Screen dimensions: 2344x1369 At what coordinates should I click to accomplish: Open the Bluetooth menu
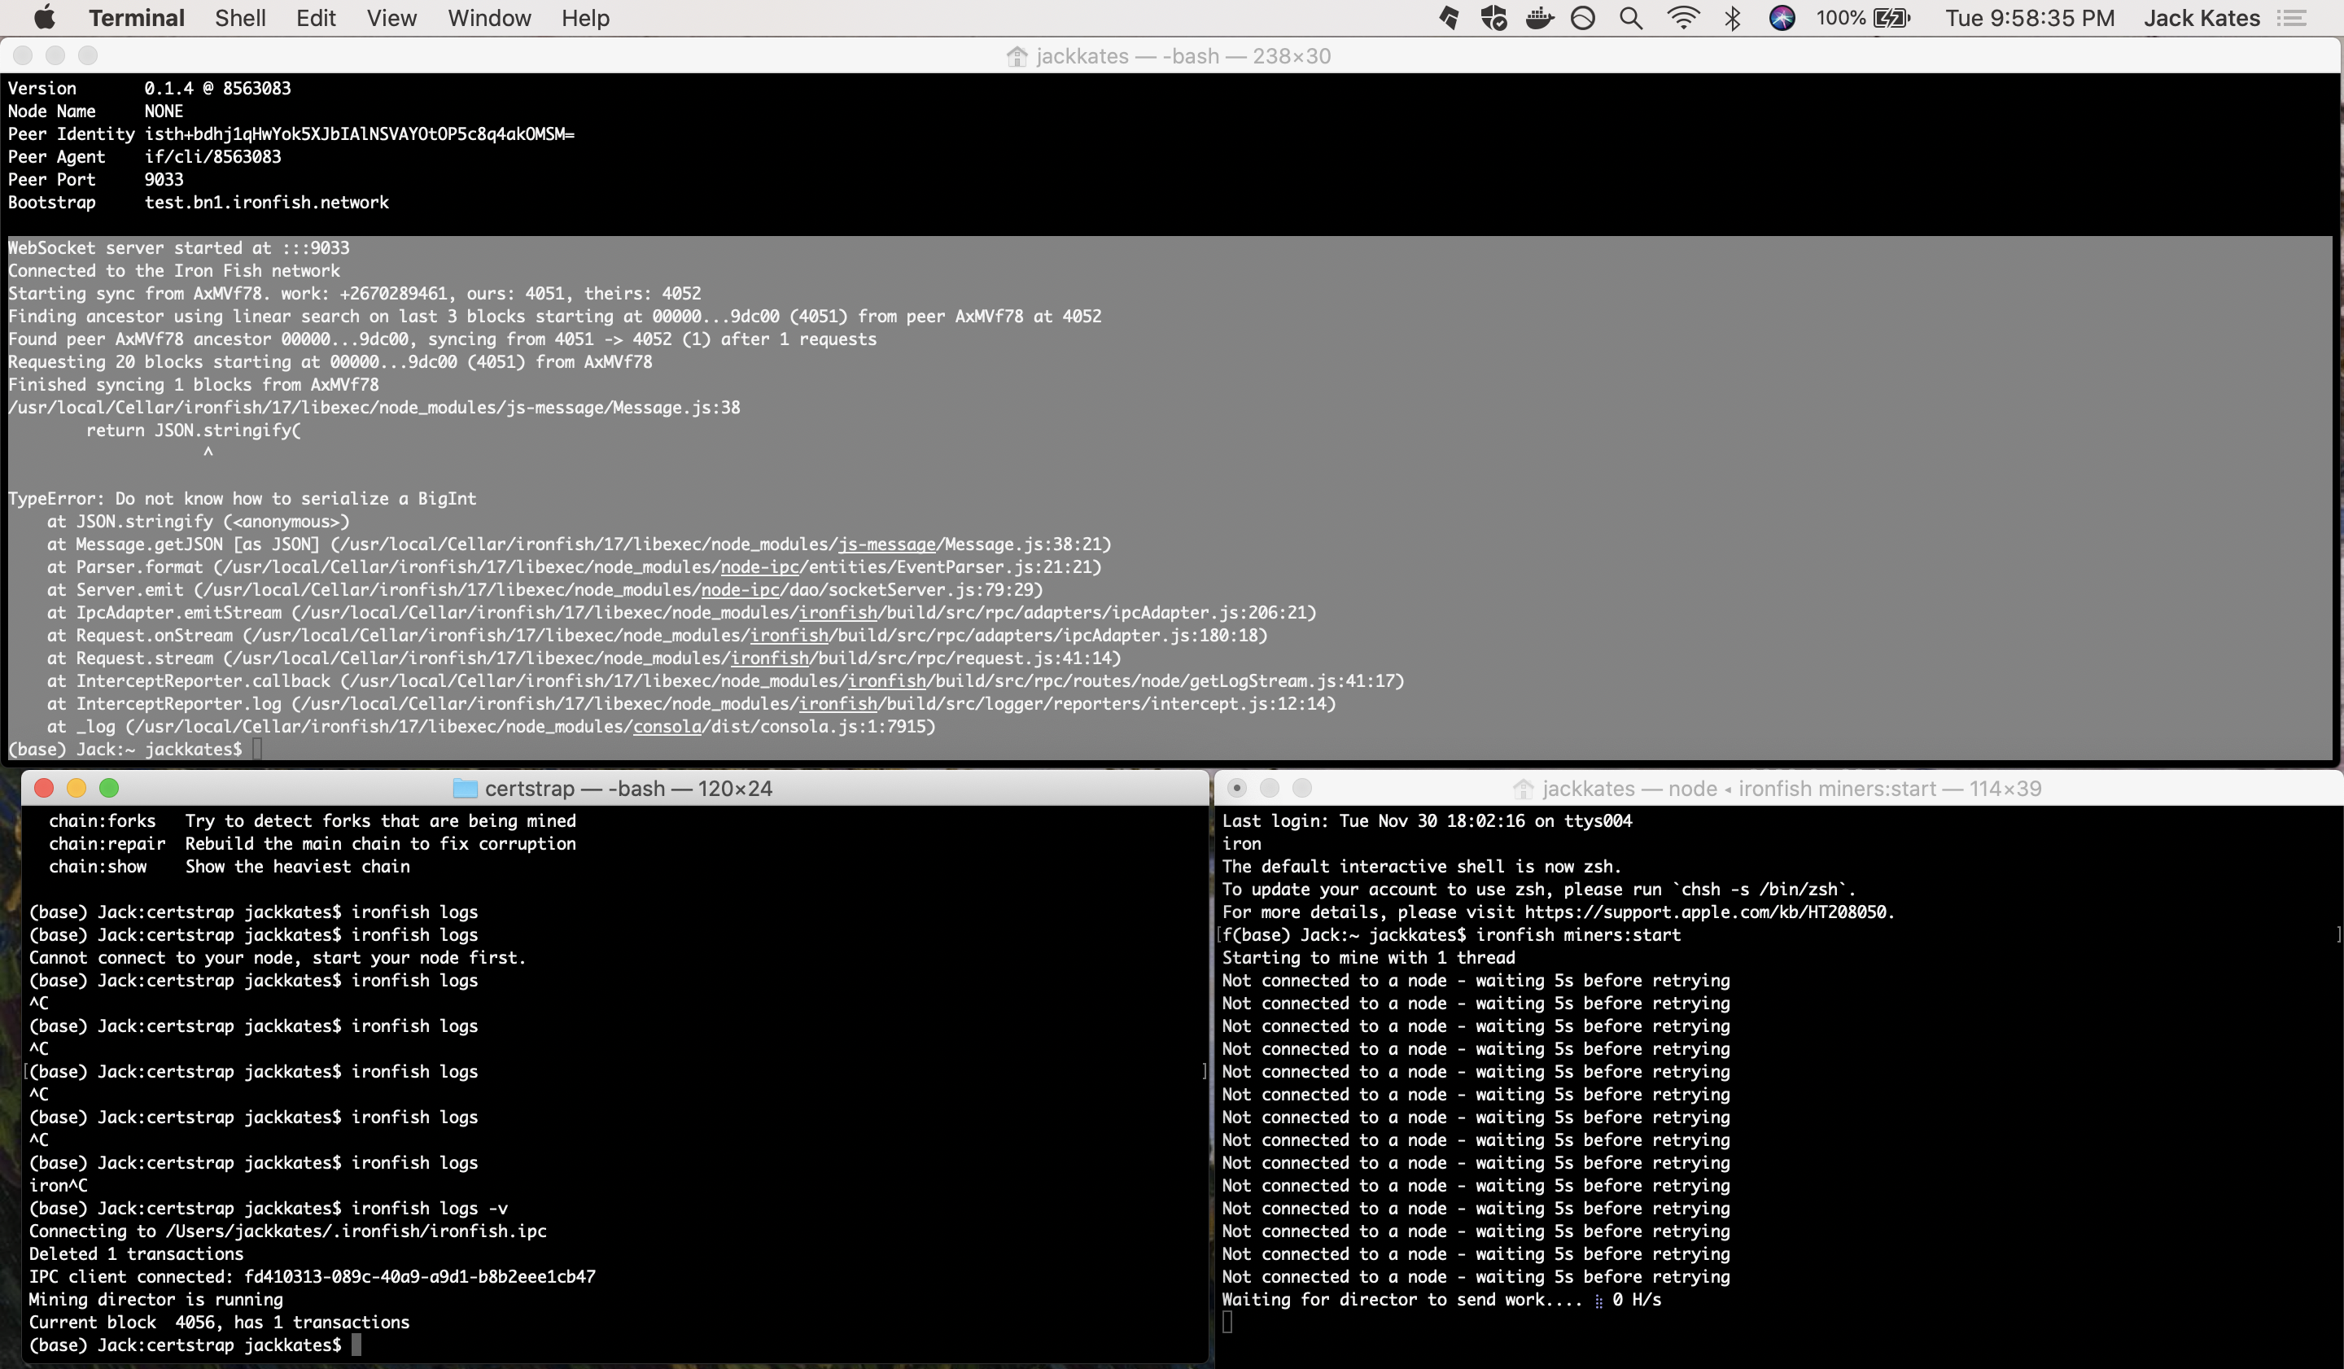tap(1732, 18)
